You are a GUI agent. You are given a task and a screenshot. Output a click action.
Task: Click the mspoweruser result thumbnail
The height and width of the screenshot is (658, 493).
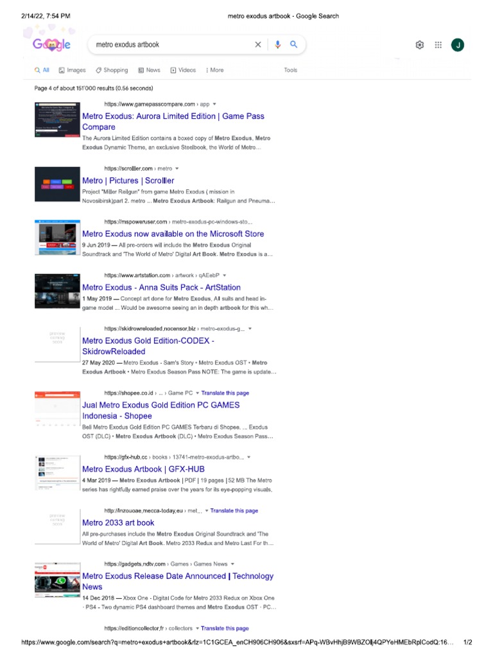tap(57, 237)
